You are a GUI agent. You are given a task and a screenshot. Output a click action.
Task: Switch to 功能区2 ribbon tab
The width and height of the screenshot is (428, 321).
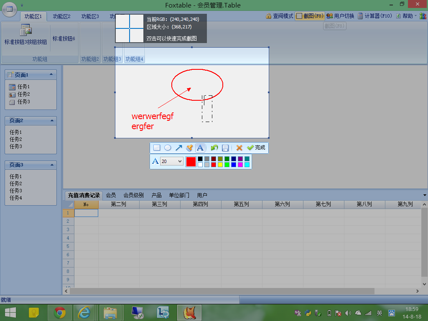click(62, 17)
